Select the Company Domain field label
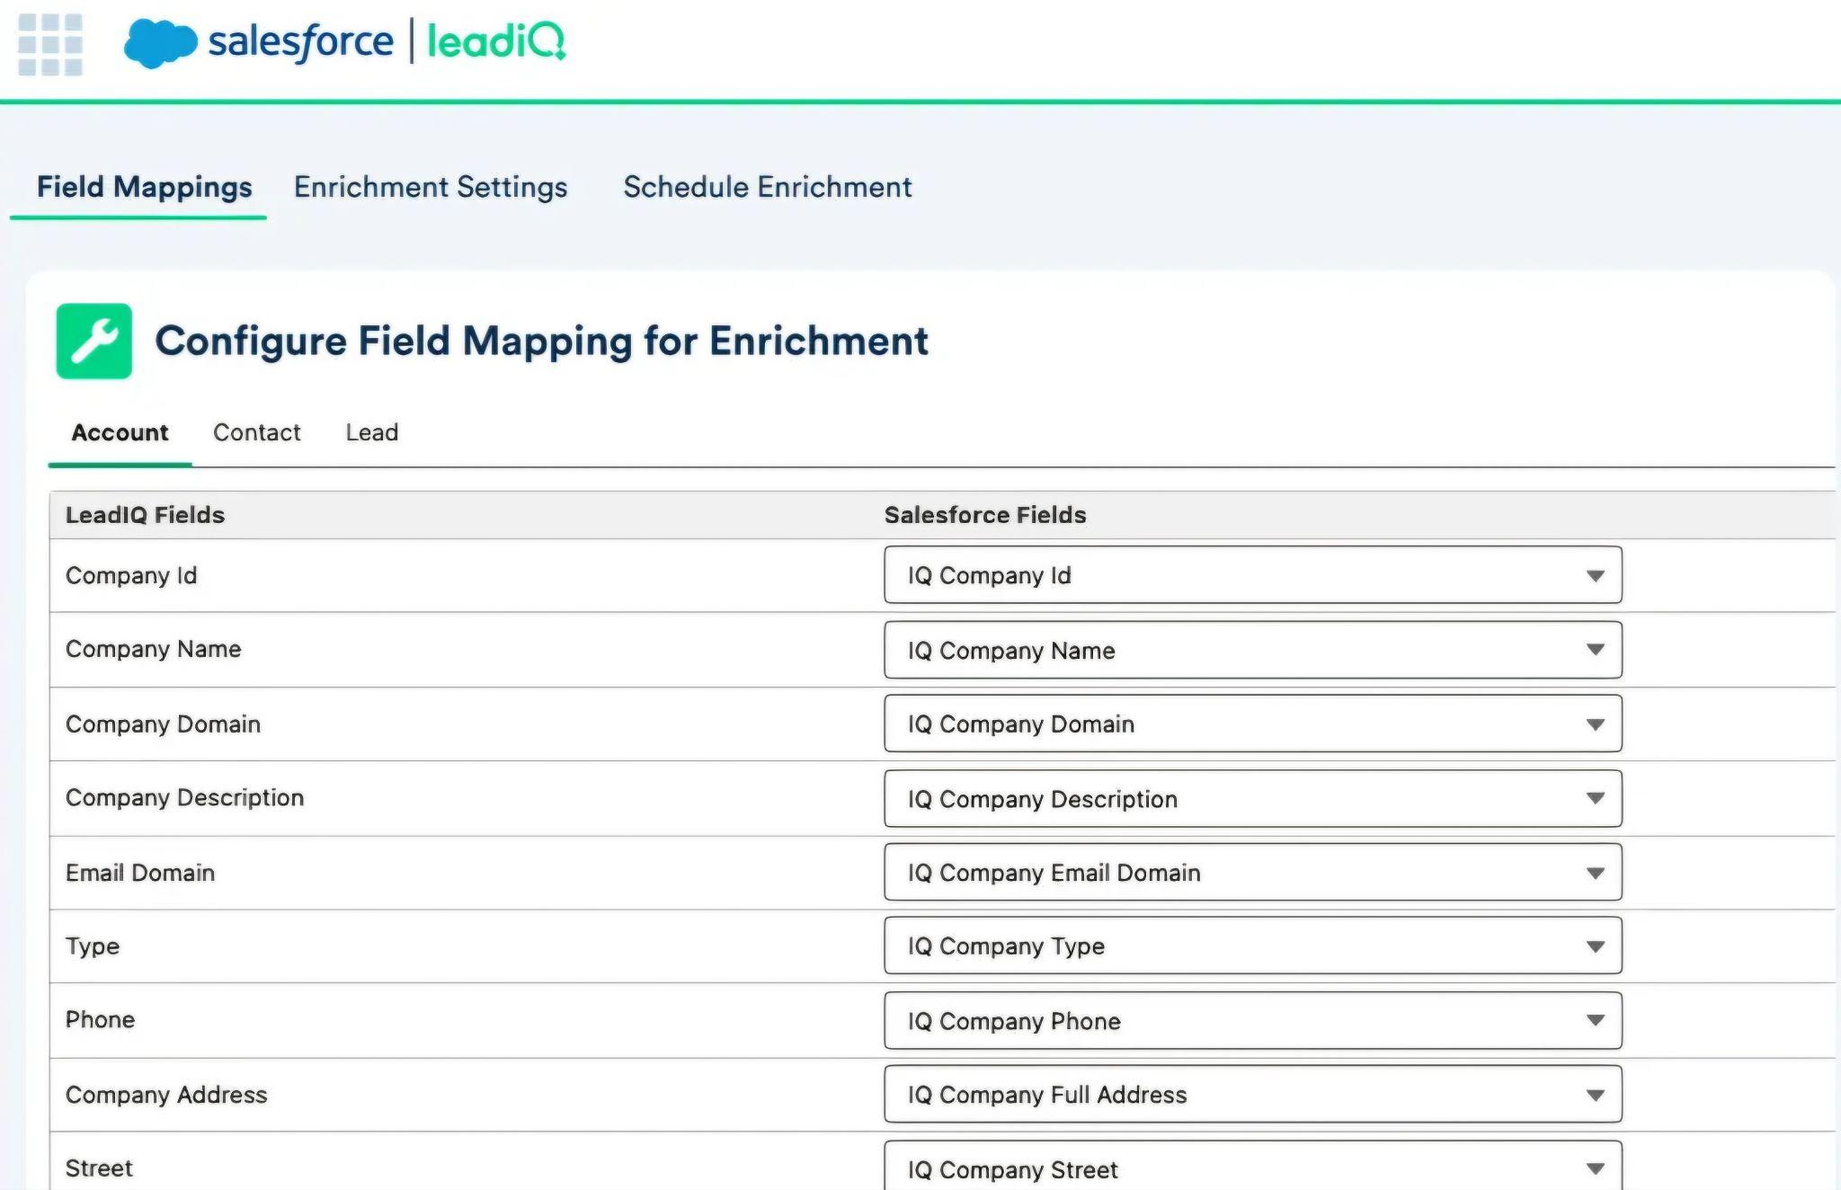Viewport: 1841px width, 1190px height. 163,724
